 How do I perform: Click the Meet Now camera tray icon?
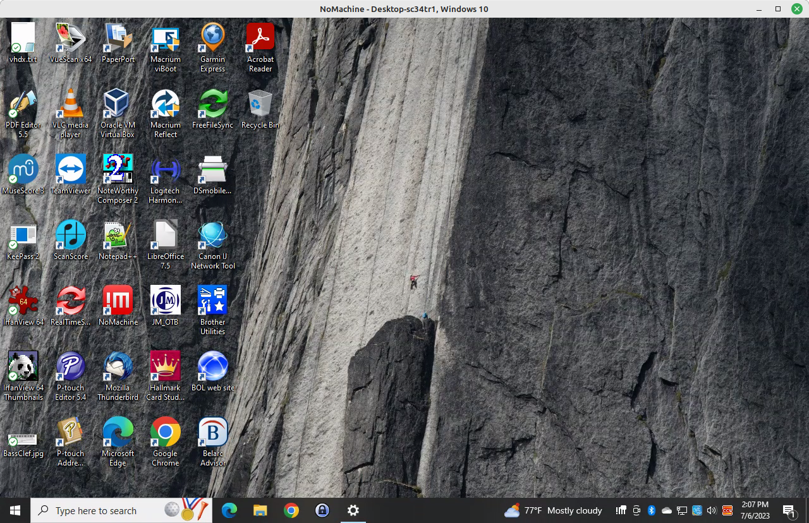(636, 510)
